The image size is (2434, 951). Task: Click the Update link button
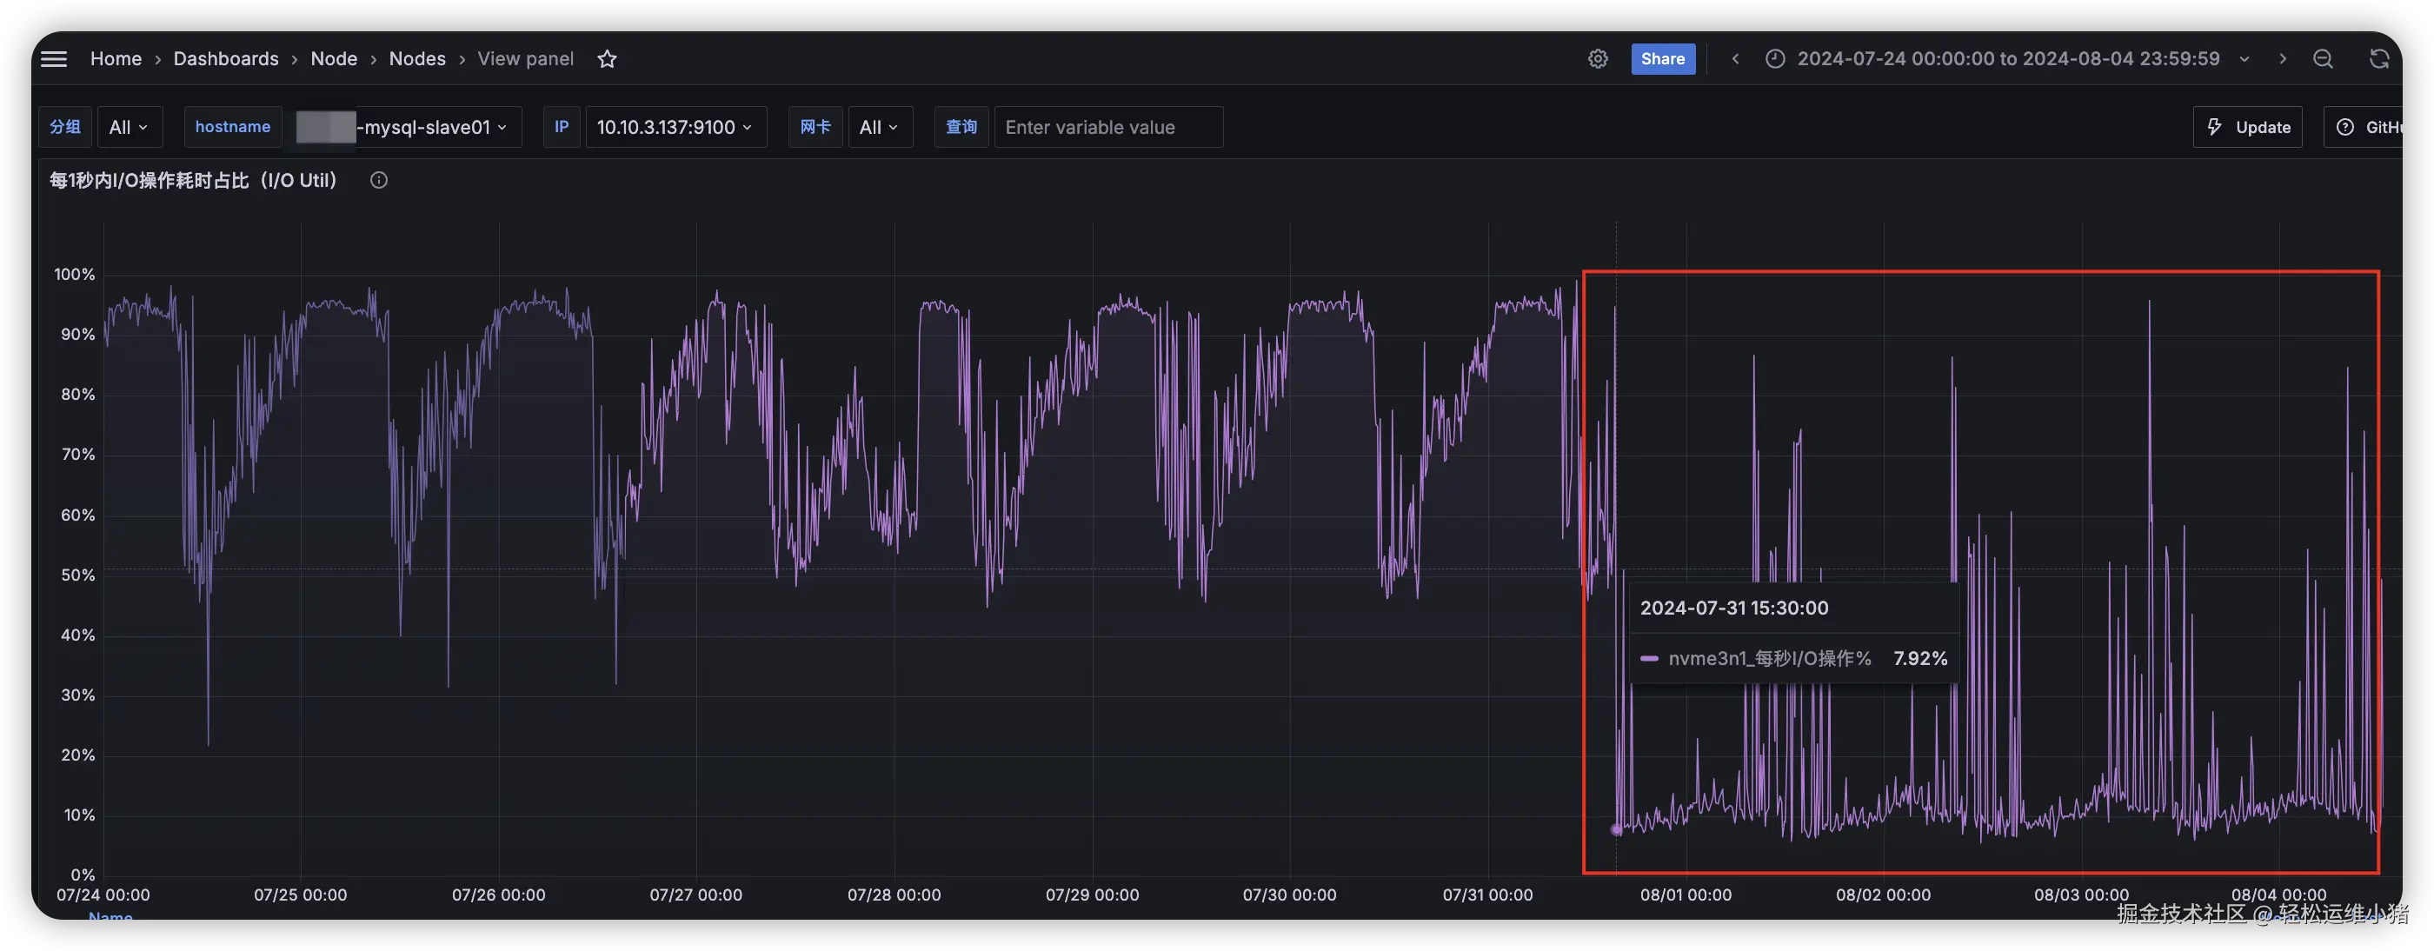tap(2247, 127)
